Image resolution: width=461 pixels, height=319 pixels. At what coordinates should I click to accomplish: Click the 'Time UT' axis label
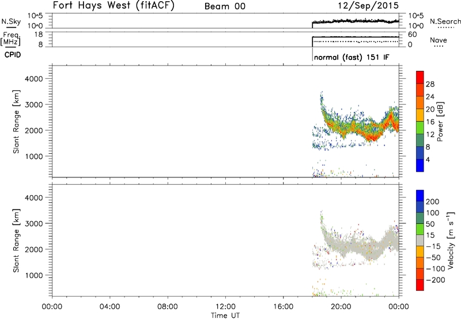(x=225, y=316)
